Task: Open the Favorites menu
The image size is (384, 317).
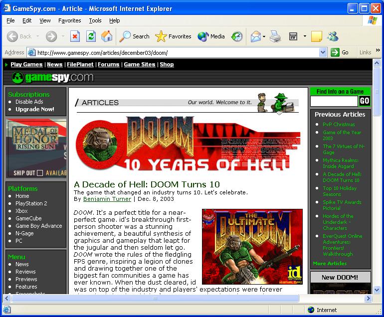Action: point(69,20)
